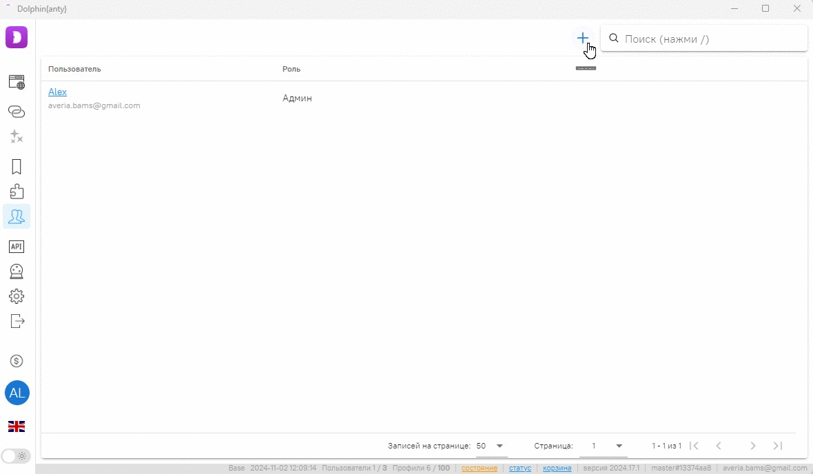Open the Alex user link
Screen dimensions: 813x474
[x=57, y=92]
